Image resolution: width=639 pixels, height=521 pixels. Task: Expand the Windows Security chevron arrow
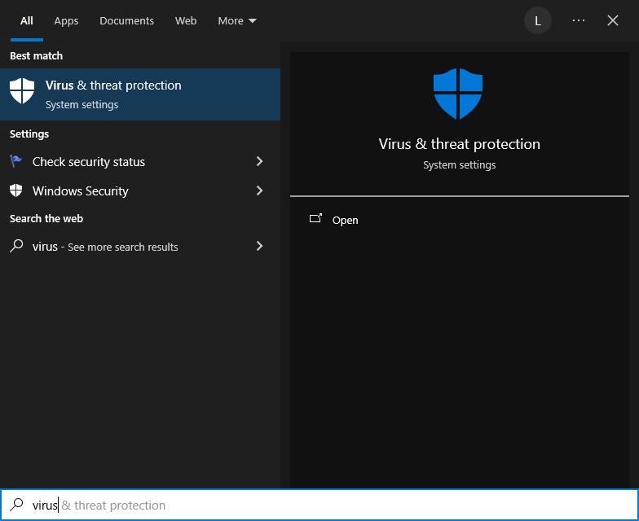click(x=259, y=190)
